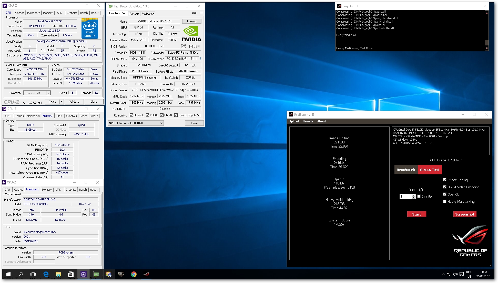The width and height of the screenshot is (498, 283).
Task: Uncheck H.264 Video Encoding test
Action: pos(445,187)
